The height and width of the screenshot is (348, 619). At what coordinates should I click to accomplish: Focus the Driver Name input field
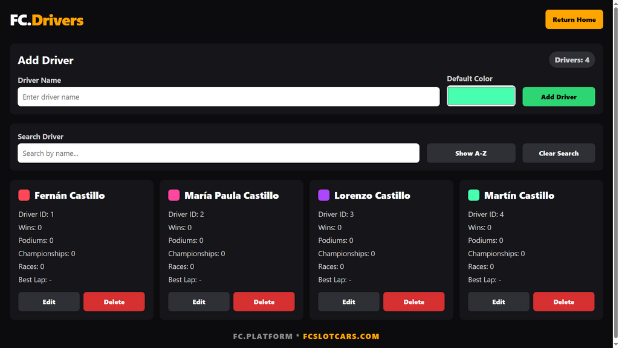pyautogui.click(x=228, y=97)
